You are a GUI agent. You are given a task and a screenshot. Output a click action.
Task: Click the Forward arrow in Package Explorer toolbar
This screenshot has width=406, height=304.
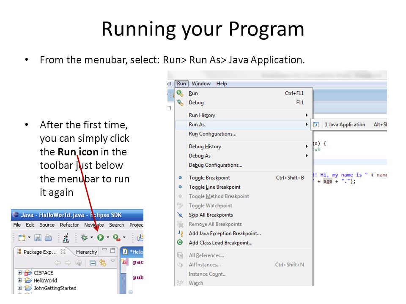click(68, 263)
